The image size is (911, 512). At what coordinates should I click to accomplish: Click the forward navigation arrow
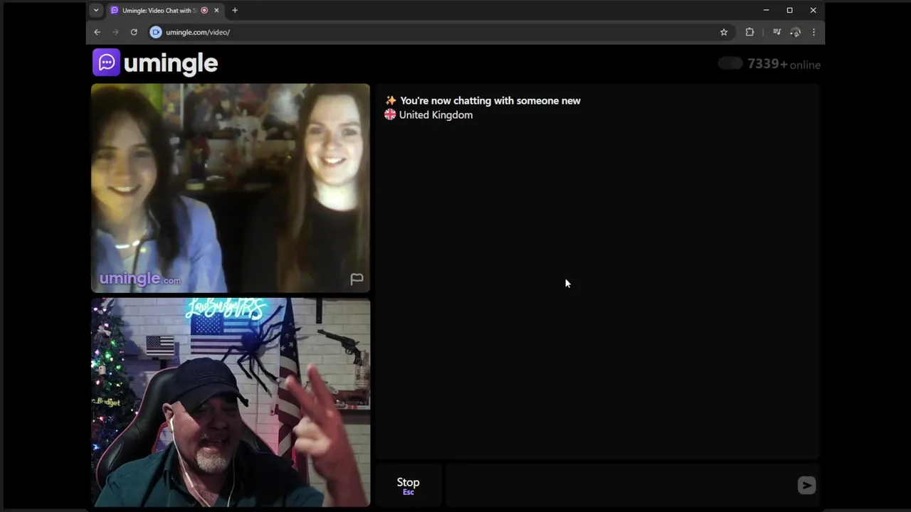115,32
